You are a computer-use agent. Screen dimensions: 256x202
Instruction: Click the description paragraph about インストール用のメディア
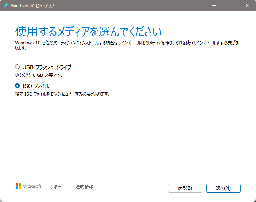[x=127, y=45]
